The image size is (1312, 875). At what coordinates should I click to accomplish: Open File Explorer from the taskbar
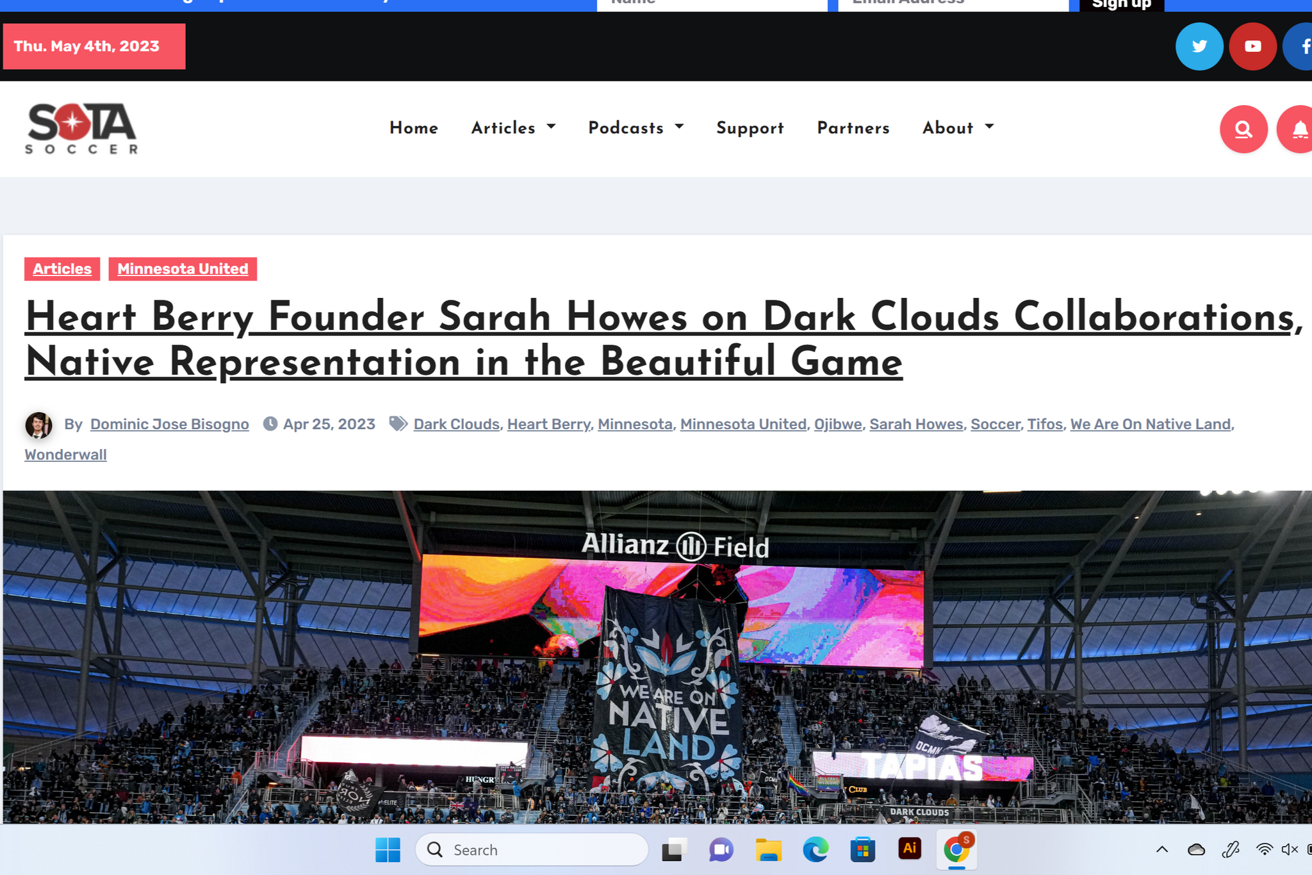(768, 850)
